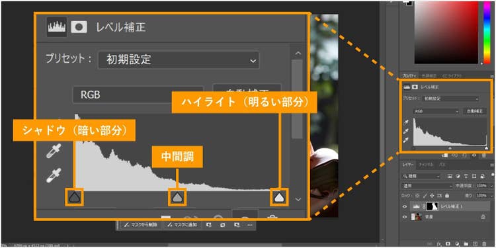Screen dimensions: 496x248
Task: Switch to the レイヤー tab
Action: pos(408,165)
